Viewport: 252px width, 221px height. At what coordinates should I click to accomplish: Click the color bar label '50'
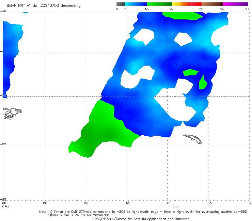tap(201, 9)
